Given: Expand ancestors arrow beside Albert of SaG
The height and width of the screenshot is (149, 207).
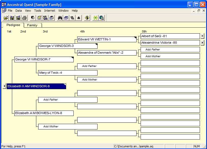Looking at the screenshot, I should (x=202, y=36).
